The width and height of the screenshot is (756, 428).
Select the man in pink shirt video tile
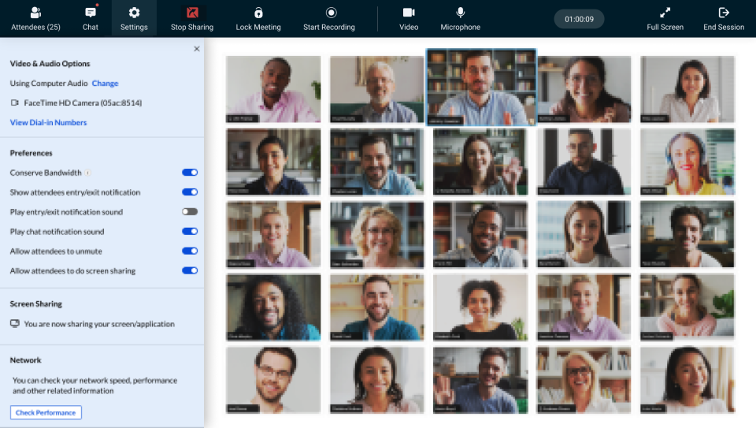point(273,89)
